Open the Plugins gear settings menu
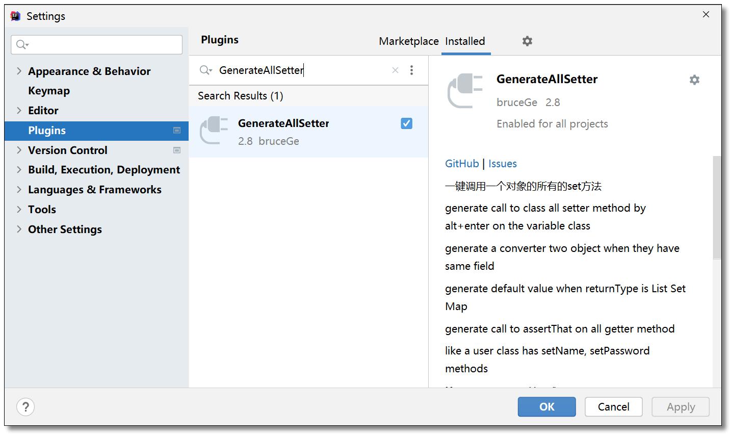The width and height of the screenshot is (730, 434). point(527,41)
